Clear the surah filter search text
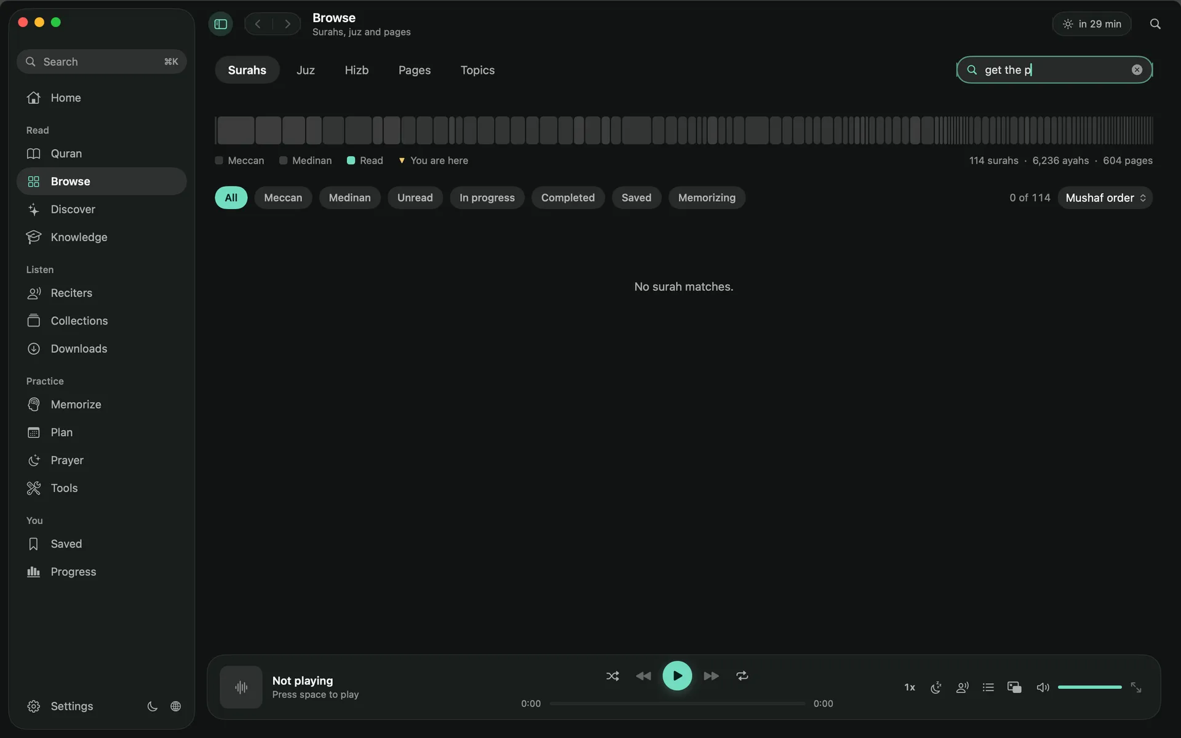This screenshot has width=1181, height=738. coord(1137,70)
